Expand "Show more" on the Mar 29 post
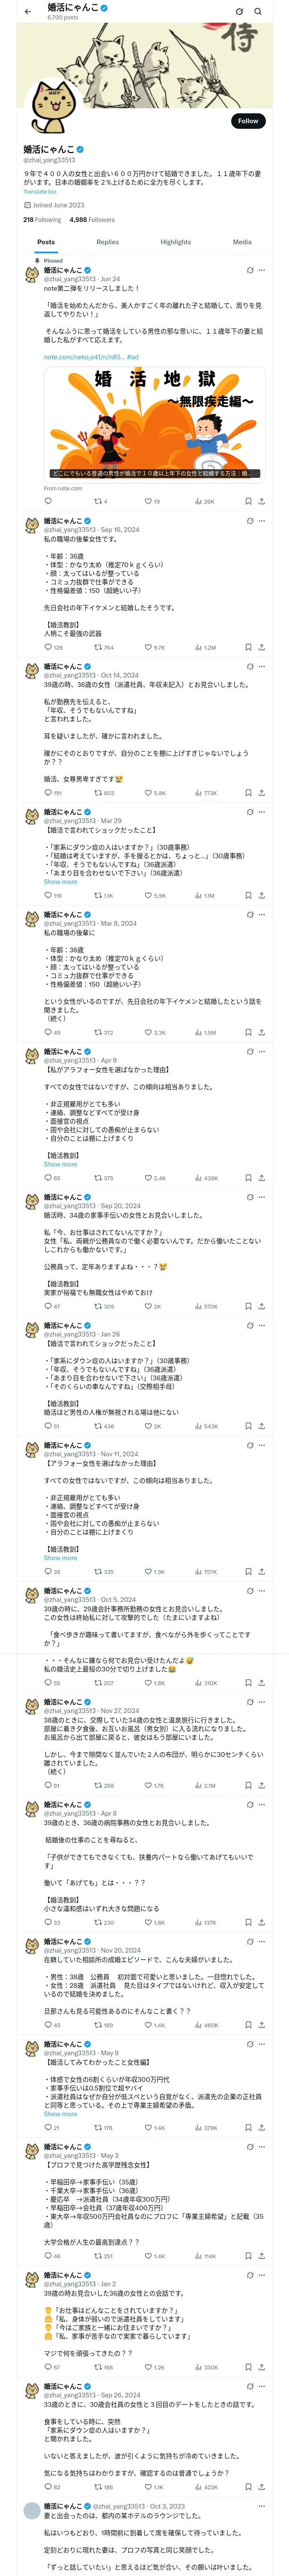289x2576 pixels. click(60, 882)
